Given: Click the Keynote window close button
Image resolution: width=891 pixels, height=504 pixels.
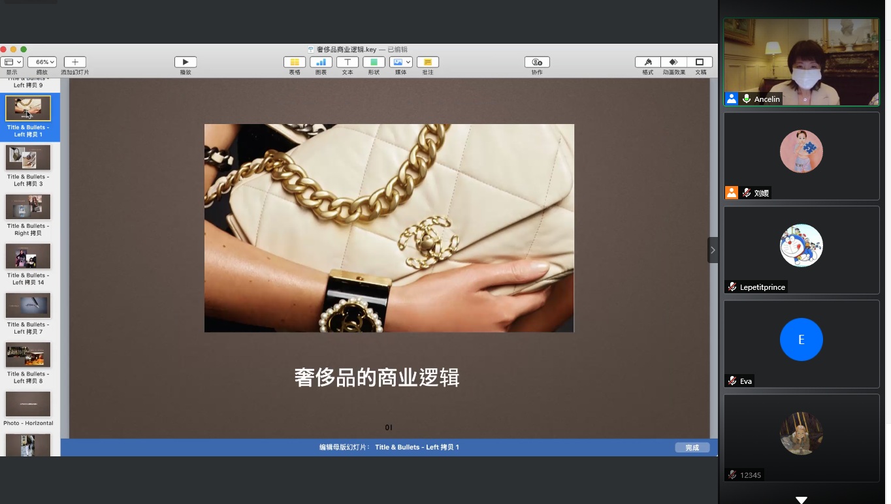Looking at the screenshot, I should [3, 50].
